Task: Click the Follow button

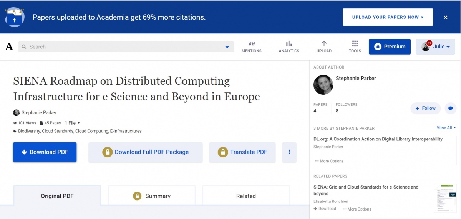Action: (426, 108)
